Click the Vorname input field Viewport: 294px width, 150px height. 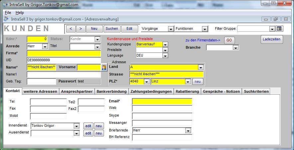[89, 67]
